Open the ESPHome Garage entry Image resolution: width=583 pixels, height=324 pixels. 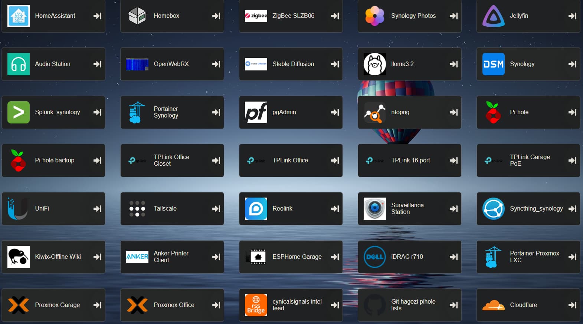coord(297,257)
